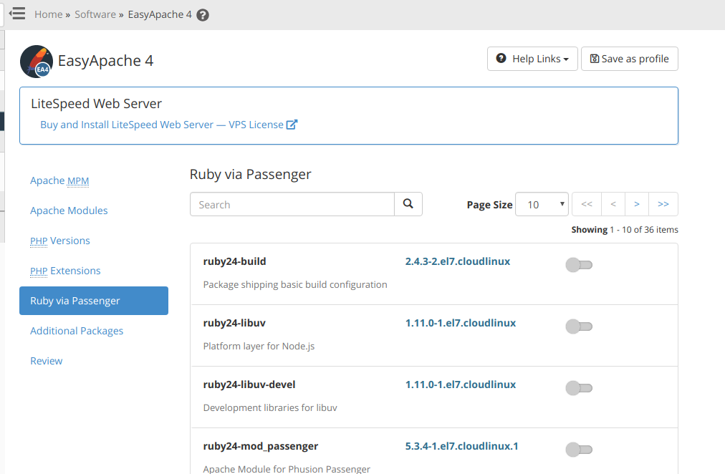Switch on the ruby24-libuv-devel package
725x474 pixels.
pos(579,389)
